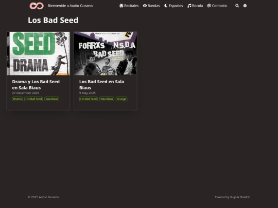Open the Forrxs N.S.D.A Bad Seed poster thumbnail
Screen dimensions: 278x208
(x=106, y=53)
